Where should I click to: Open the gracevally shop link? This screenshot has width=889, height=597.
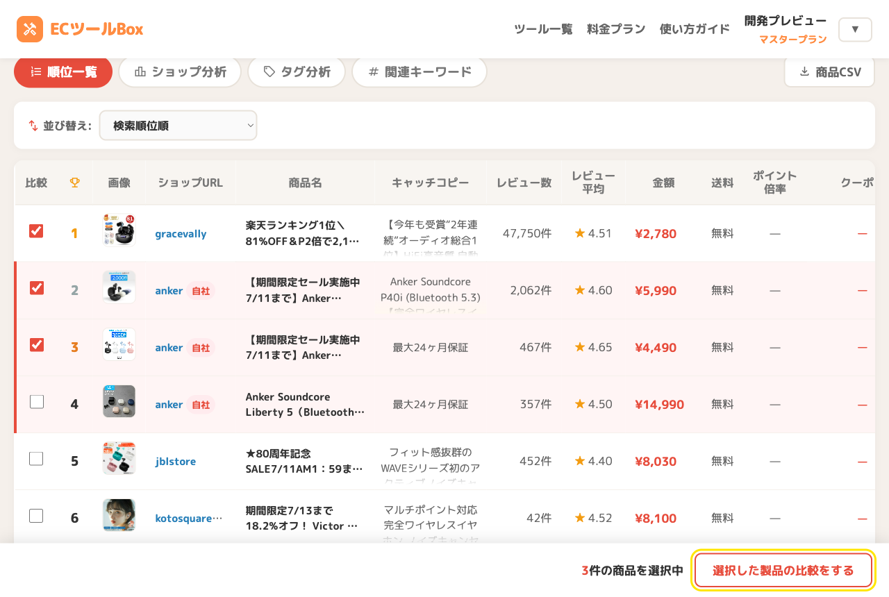click(x=181, y=234)
